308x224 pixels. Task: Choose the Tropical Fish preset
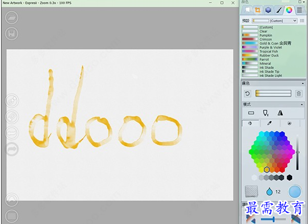click(x=260, y=51)
